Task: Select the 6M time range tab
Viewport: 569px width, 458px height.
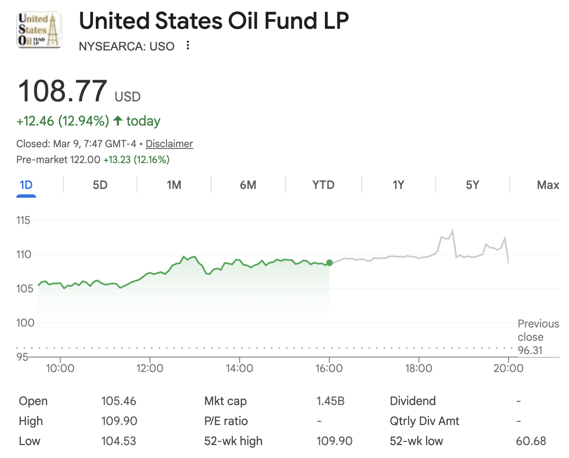Action: [248, 185]
